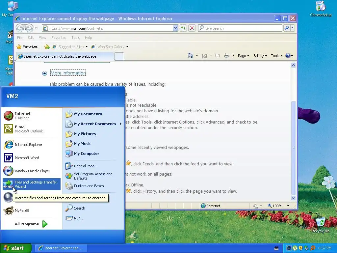This screenshot has width=337, height=253.
Task: Open the Page dropdown menu
Action: pos(243,56)
